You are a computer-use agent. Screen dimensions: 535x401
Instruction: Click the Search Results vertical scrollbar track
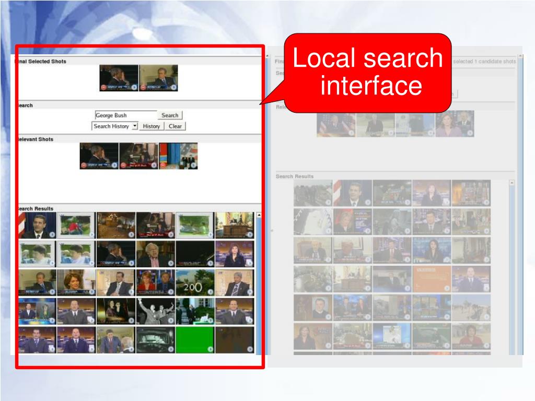(x=259, y=287)
